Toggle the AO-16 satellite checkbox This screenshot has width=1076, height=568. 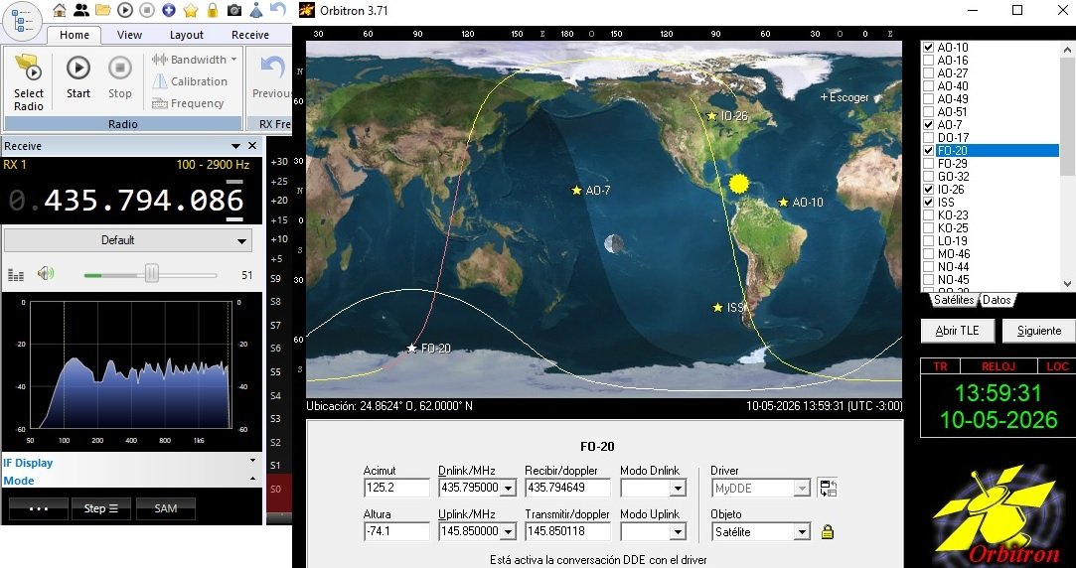pos(929,61)
